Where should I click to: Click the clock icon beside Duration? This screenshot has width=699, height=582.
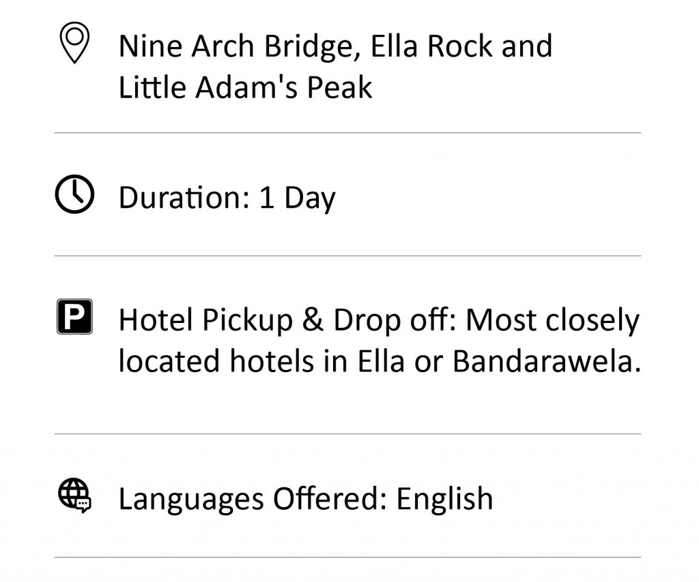tap(74, 194)
